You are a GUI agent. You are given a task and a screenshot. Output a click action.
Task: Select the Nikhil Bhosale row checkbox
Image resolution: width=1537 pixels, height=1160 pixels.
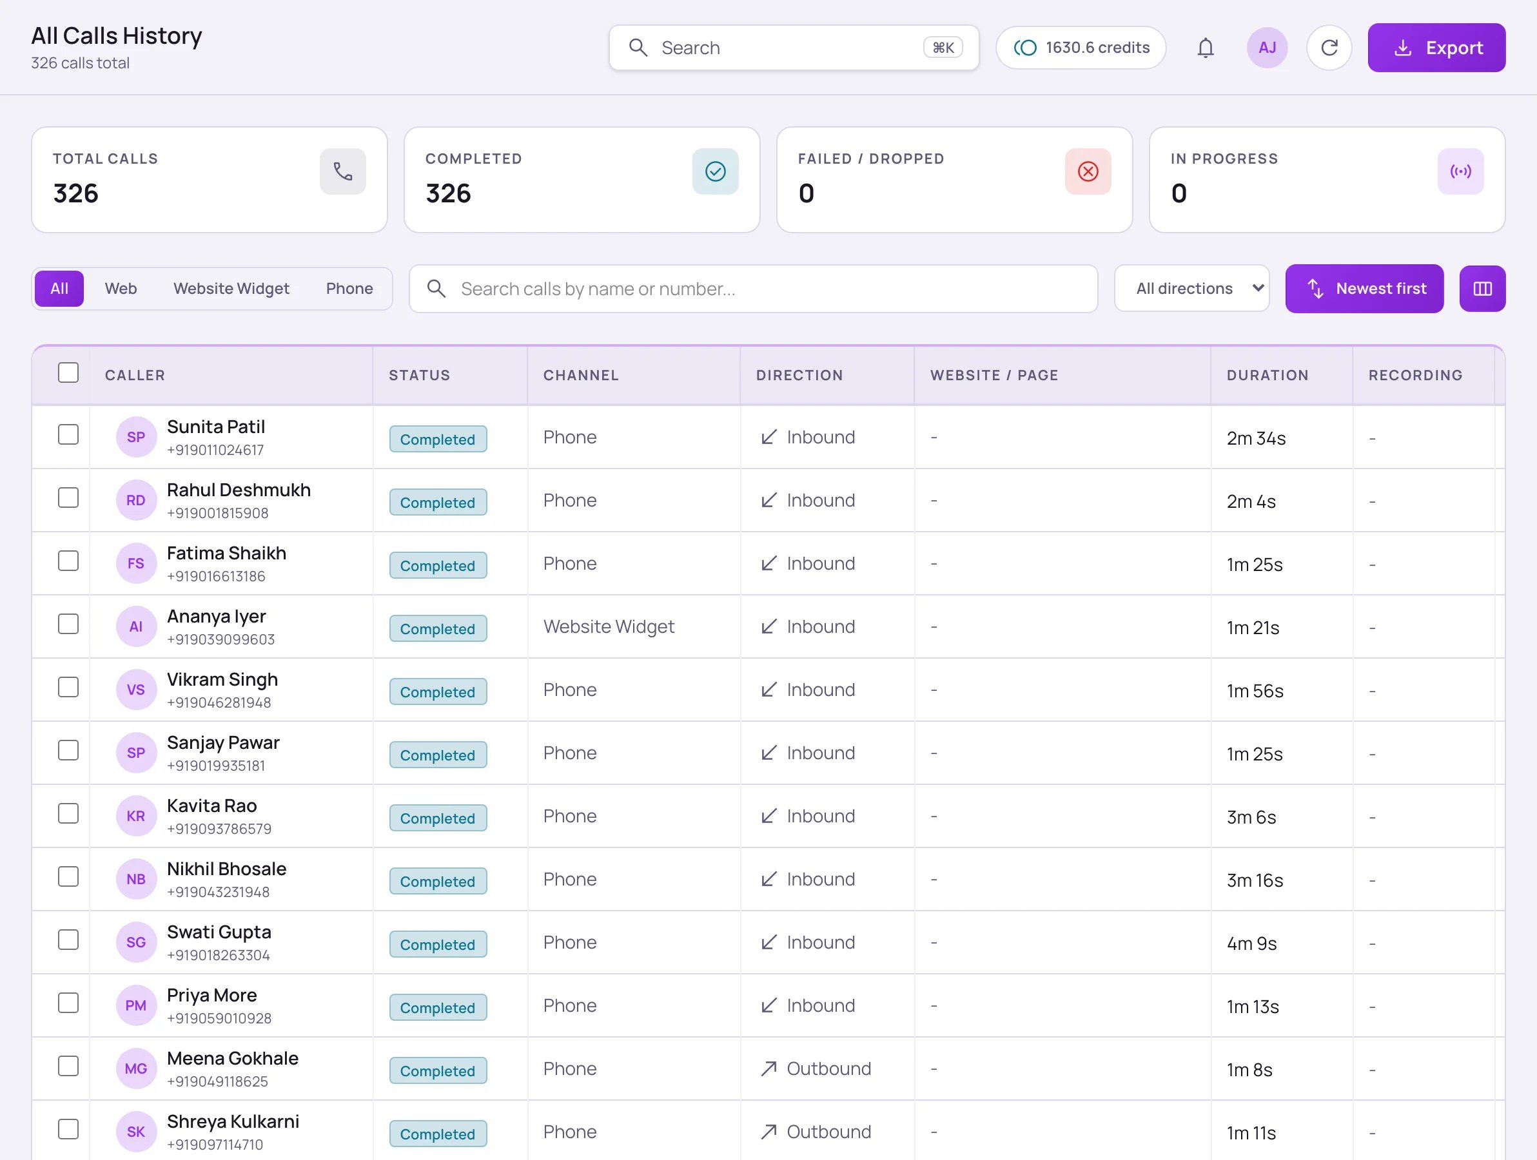click(x=68, y=877)
